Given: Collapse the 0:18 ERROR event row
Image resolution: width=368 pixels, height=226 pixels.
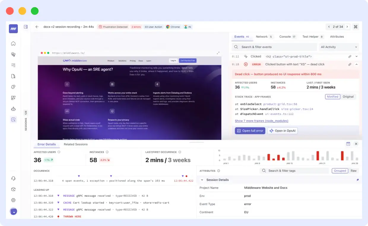Looking at the screenshot, I should [356, 64].
